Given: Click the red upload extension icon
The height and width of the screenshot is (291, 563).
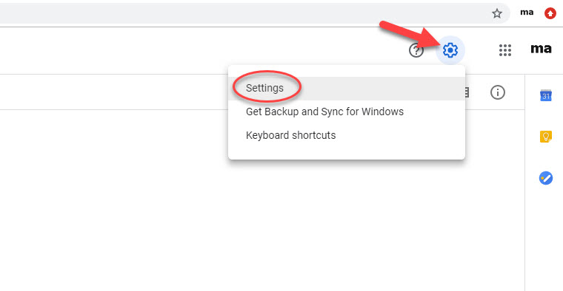Looking at the screenshot, I should (x=550, y=13).
